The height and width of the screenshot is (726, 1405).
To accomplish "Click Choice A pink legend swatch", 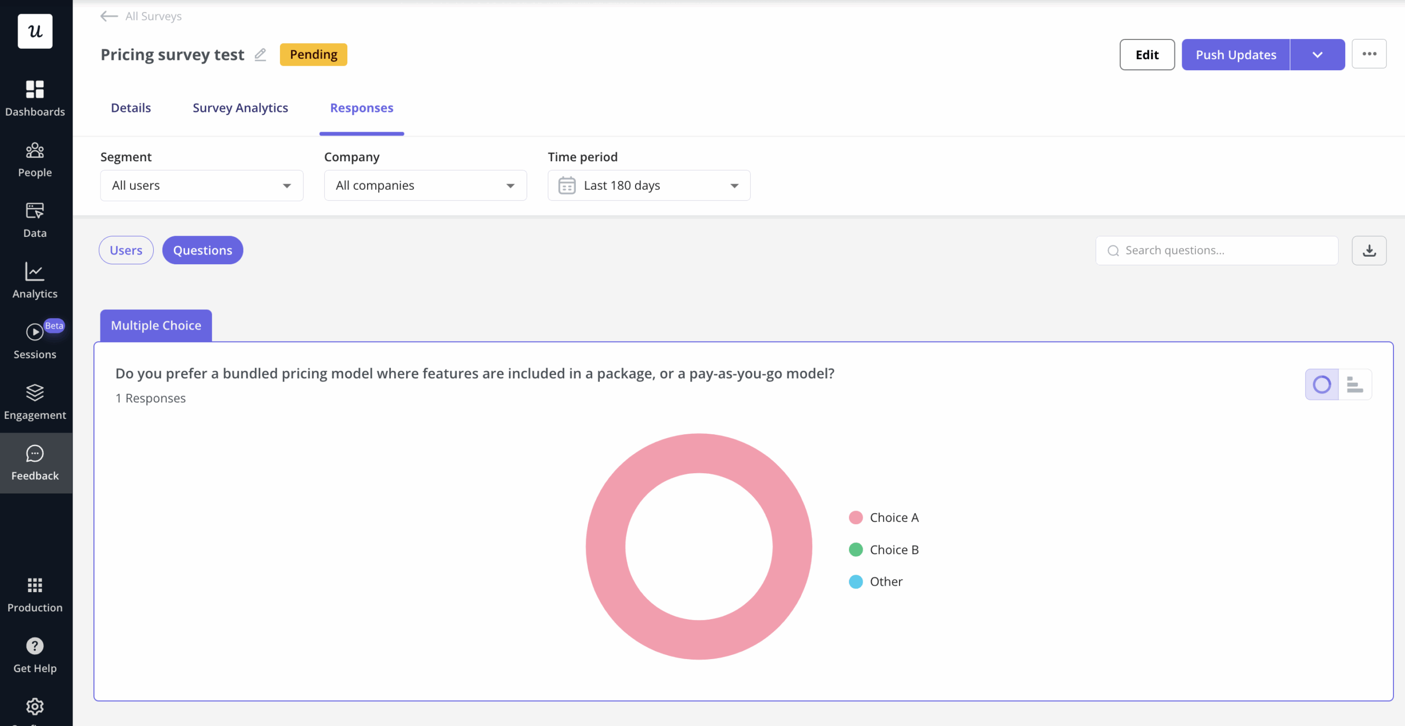I will point(856,517).
